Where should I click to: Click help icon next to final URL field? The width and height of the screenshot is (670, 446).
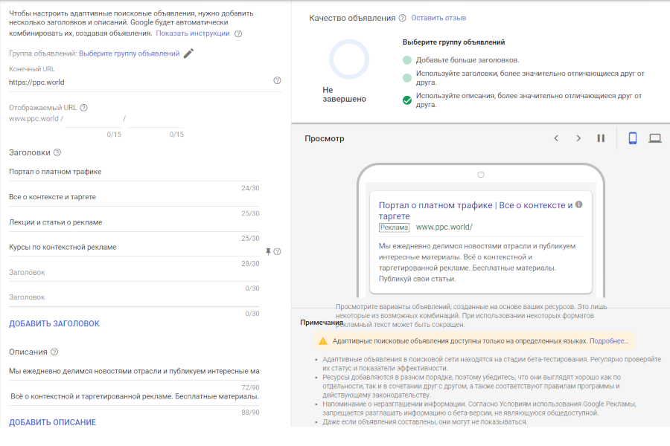[x=277, y=80]
